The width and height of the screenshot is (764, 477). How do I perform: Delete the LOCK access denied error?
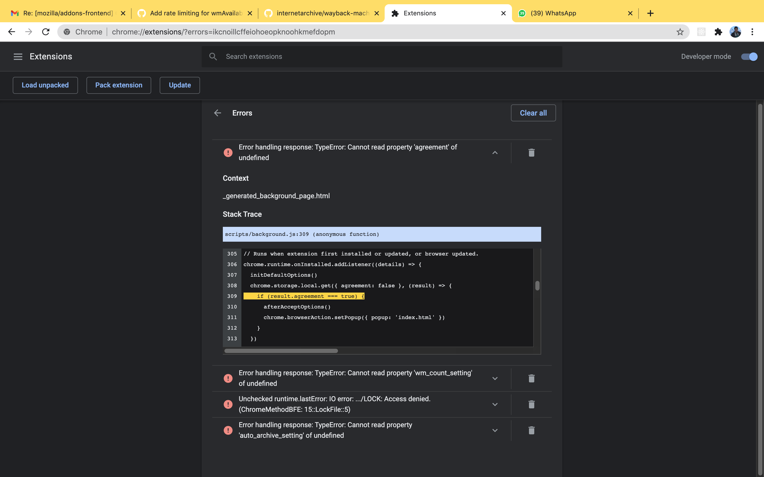click(x=531, y=404)
